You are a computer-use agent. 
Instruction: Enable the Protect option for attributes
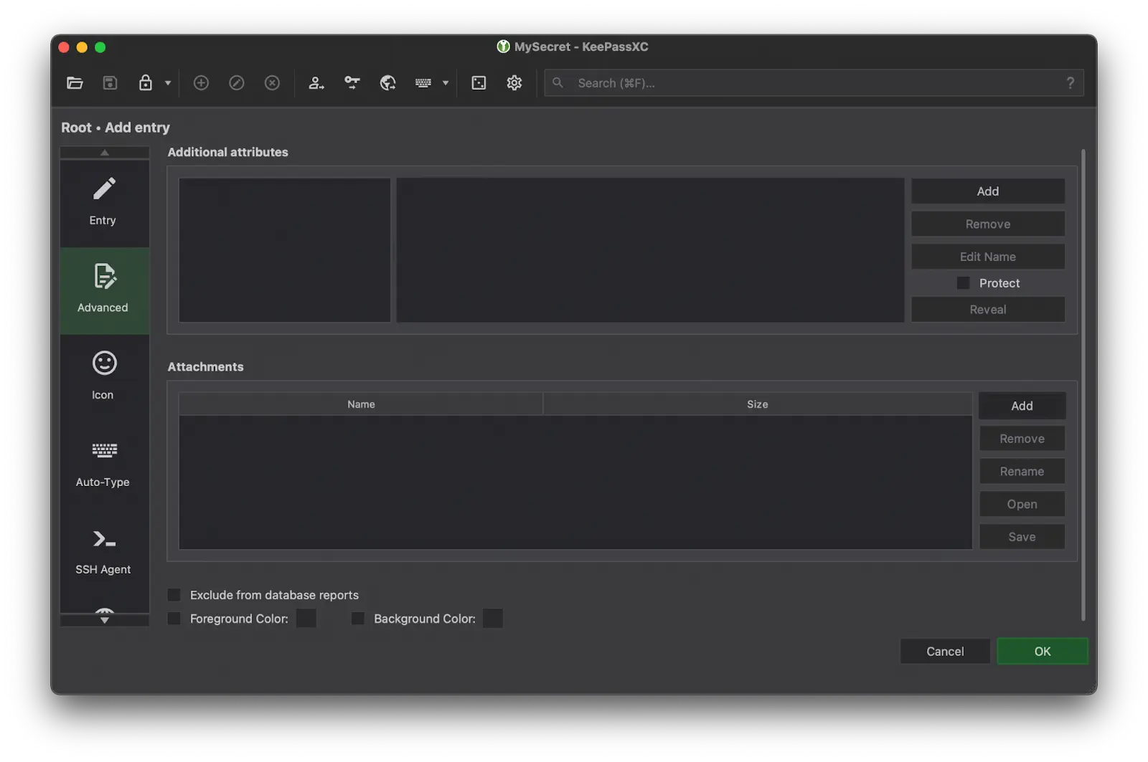point(963,282)
